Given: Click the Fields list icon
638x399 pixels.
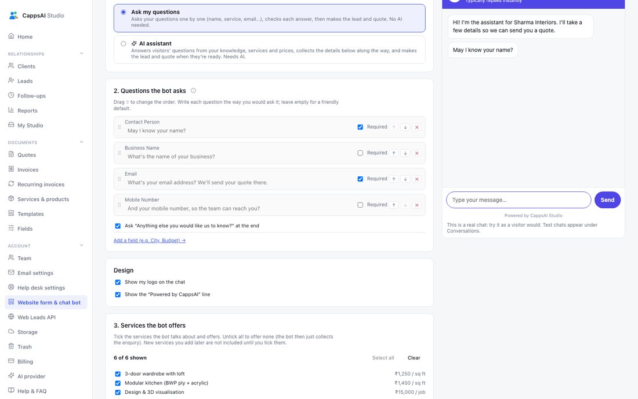Looking at the screenshot, I should [x=11, y=228].
